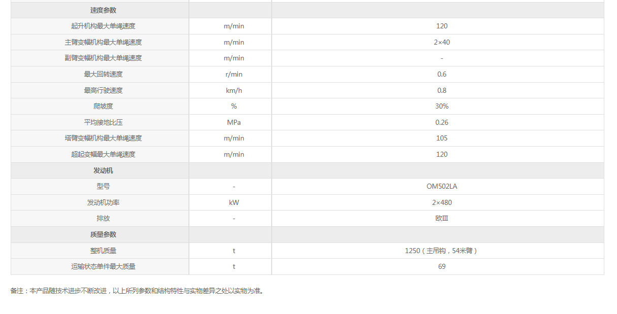Screen dimensions: 617x314
Task: Click the 30% value cell
Action: click(441, 106)
